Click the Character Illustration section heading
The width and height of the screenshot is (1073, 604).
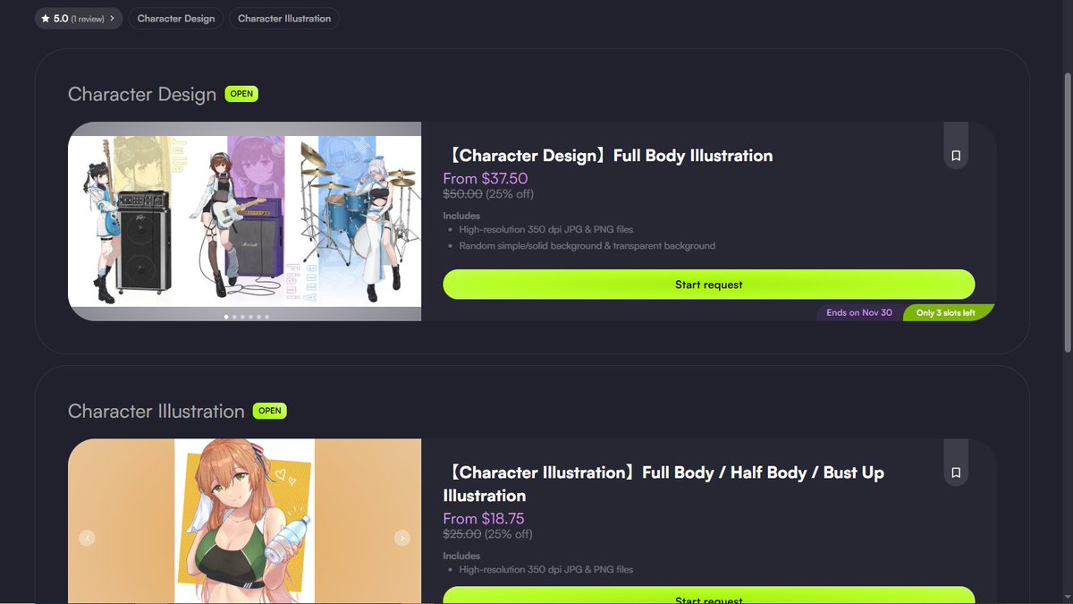(x=156, y=411)
